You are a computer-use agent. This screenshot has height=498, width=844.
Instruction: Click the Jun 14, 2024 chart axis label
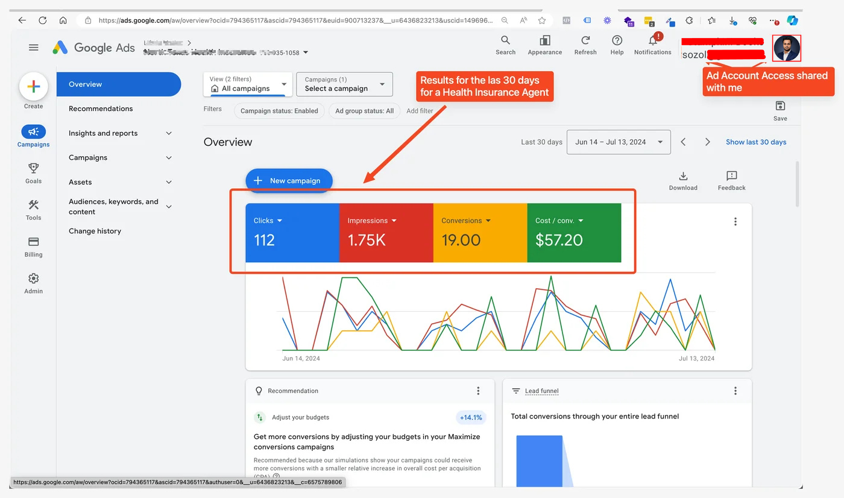301,358
